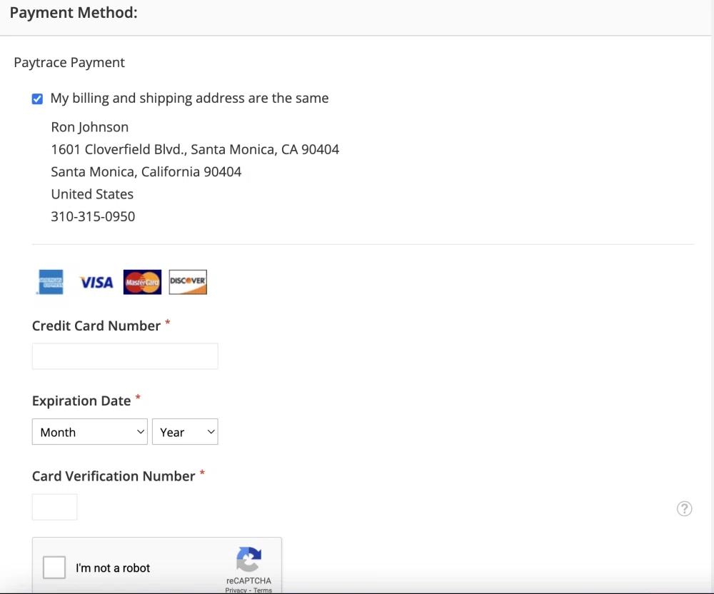Select the Payment Method section header

click(x=74, y=13)
